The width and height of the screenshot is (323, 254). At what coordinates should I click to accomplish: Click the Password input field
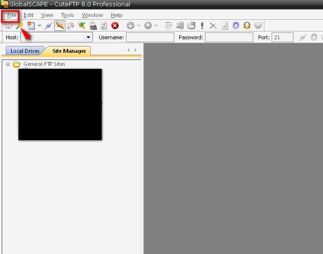click(229, 37)
